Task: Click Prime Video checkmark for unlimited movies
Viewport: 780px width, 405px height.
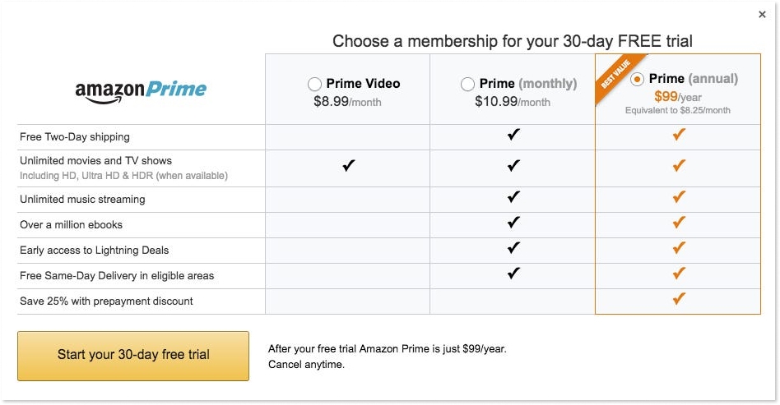Action: (x=349, y=165)
